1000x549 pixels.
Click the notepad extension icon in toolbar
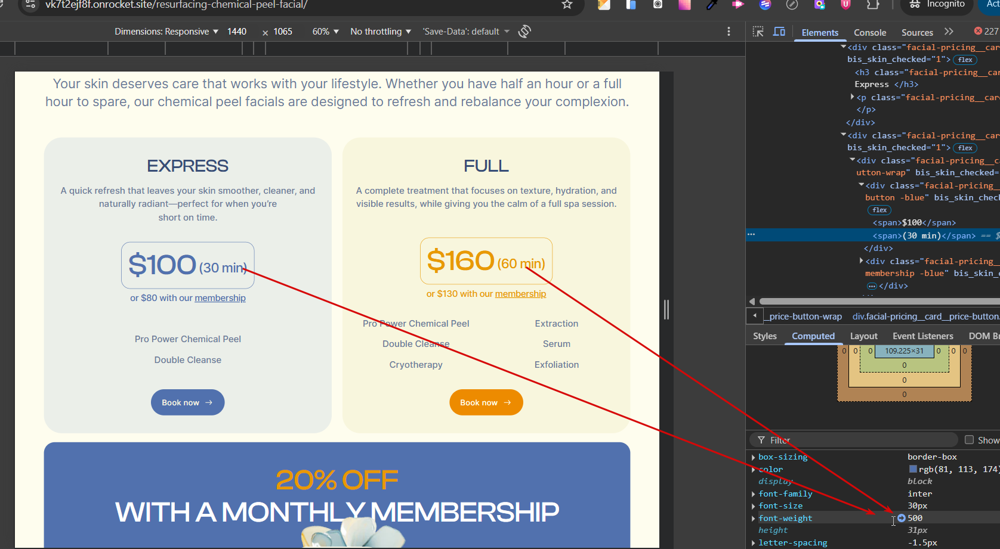click(604, 4)
